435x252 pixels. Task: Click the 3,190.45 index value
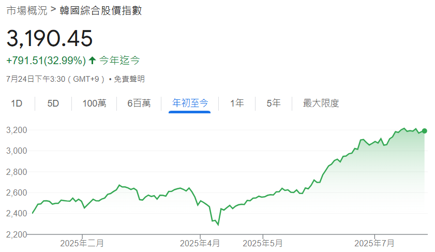coord(49,38)
